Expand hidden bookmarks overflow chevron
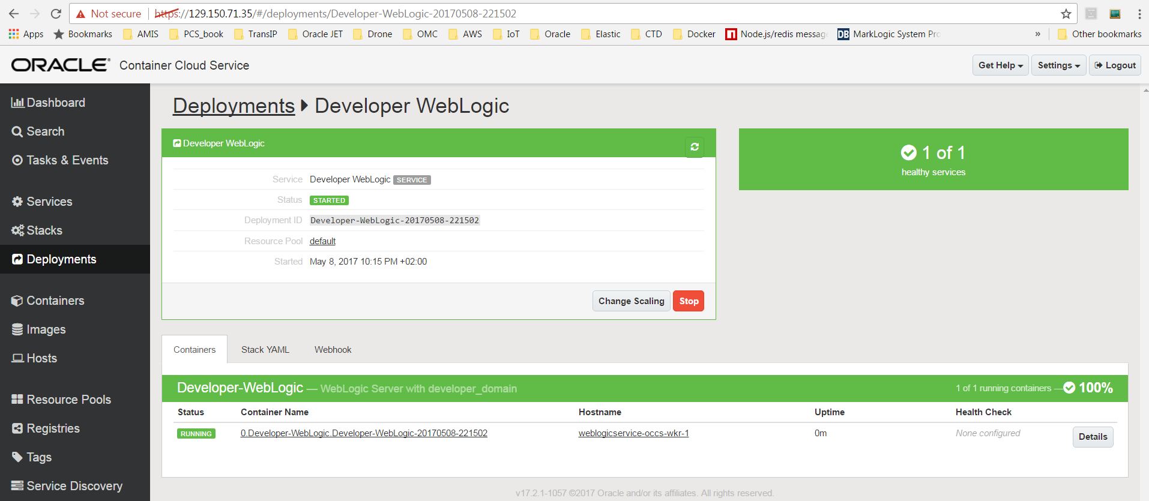This screenshot has height=501, width=1149. (1037, 34)
